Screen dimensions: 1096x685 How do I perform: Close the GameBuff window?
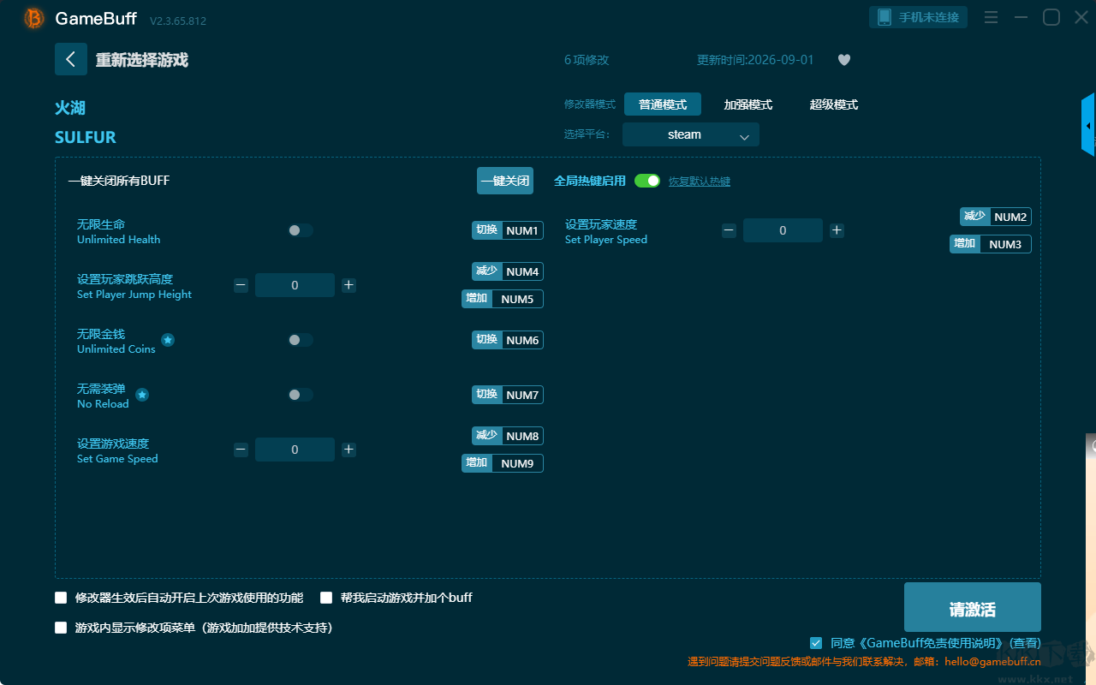coord(1081,17)
